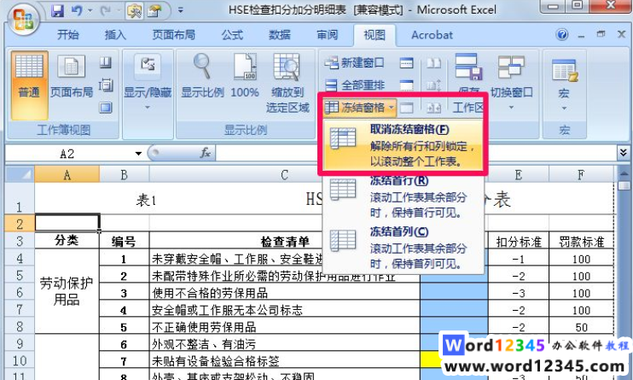Click cell 安全帽或工作服无本公司标志
Image resolution: width=633 pixels, height=380 pixels.
(x=285, y=310)
